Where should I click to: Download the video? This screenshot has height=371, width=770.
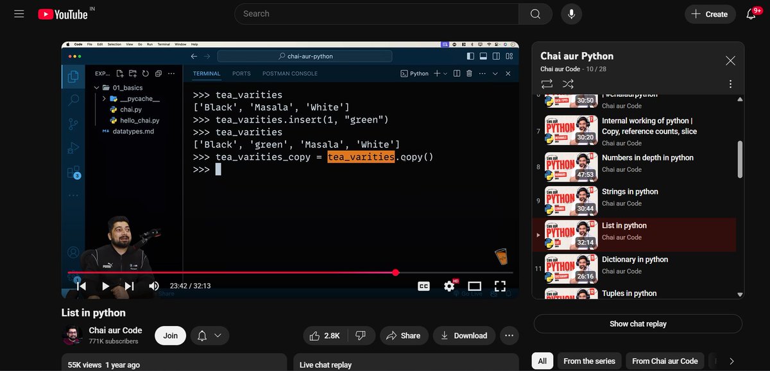[463, 336]
